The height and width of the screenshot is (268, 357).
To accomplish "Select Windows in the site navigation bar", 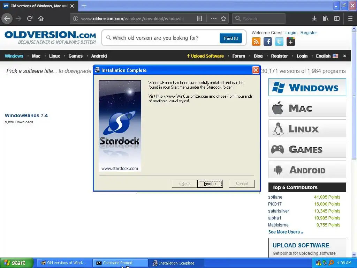I will click(x=14, y=56).
